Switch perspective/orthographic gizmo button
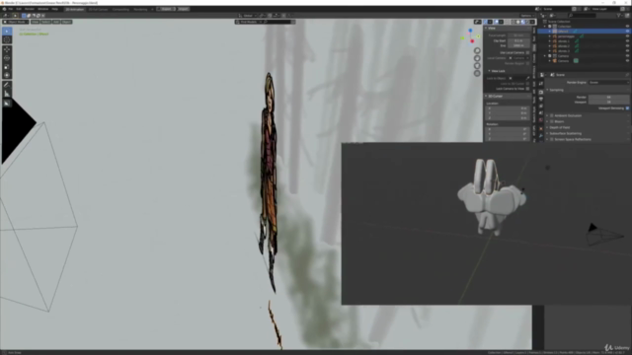Viewport: 632px width, 355px height. coord(477,73)
